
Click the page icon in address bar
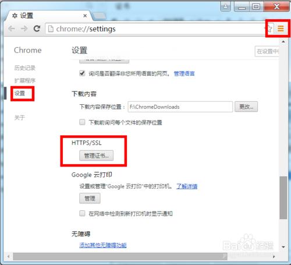click(51, 29)
